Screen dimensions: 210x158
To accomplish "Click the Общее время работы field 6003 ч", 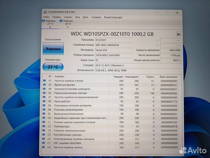I will [x=171, y=60].
